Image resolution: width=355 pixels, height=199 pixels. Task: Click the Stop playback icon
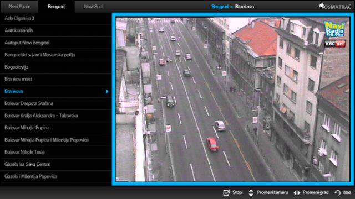click(226, 193)
